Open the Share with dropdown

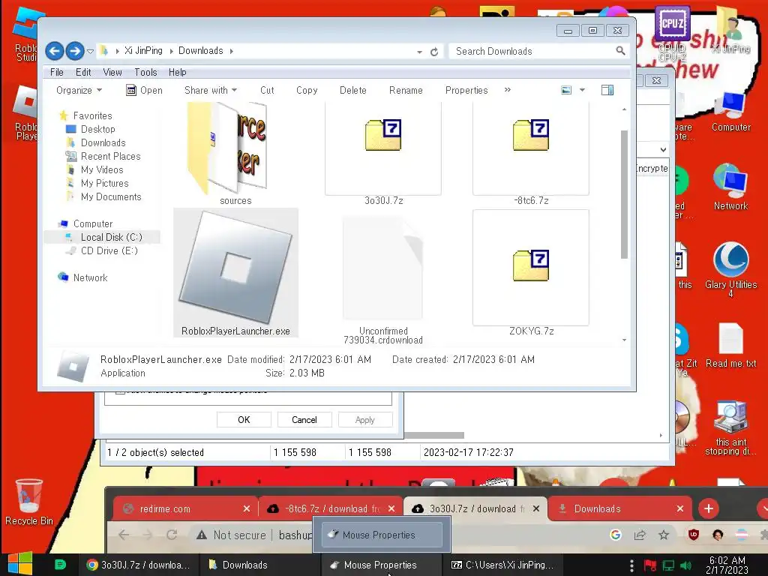[x=211, y=90]
